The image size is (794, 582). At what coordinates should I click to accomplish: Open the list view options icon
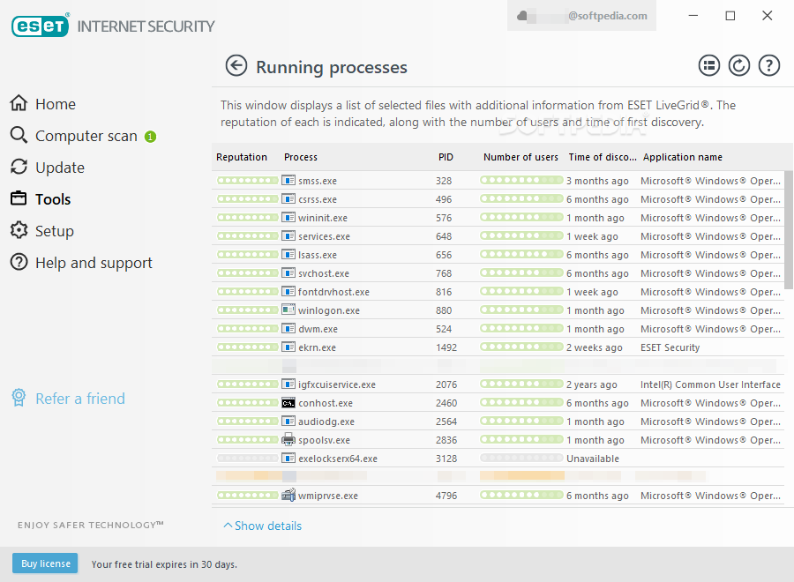(x=709, y=66)
